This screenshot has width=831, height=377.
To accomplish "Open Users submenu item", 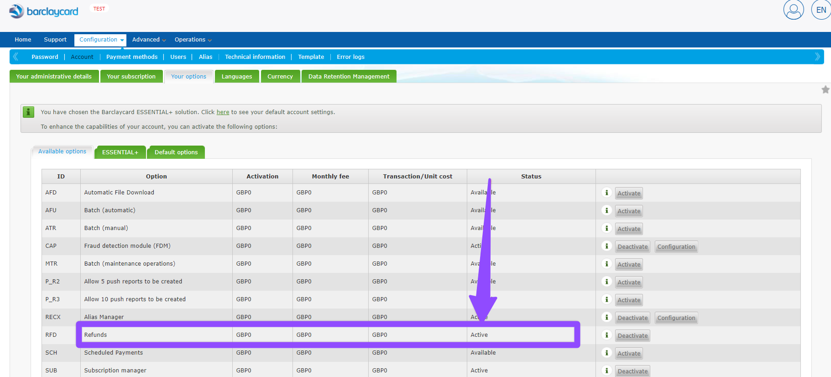I will (178, 57).
